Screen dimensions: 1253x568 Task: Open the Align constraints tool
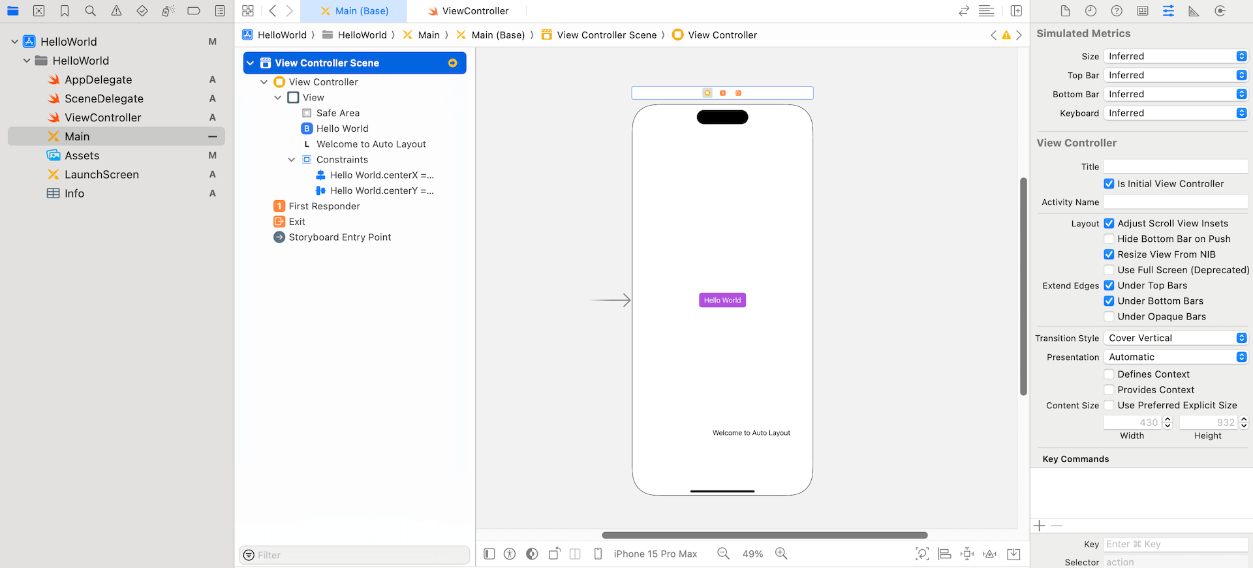click(944, 554)
